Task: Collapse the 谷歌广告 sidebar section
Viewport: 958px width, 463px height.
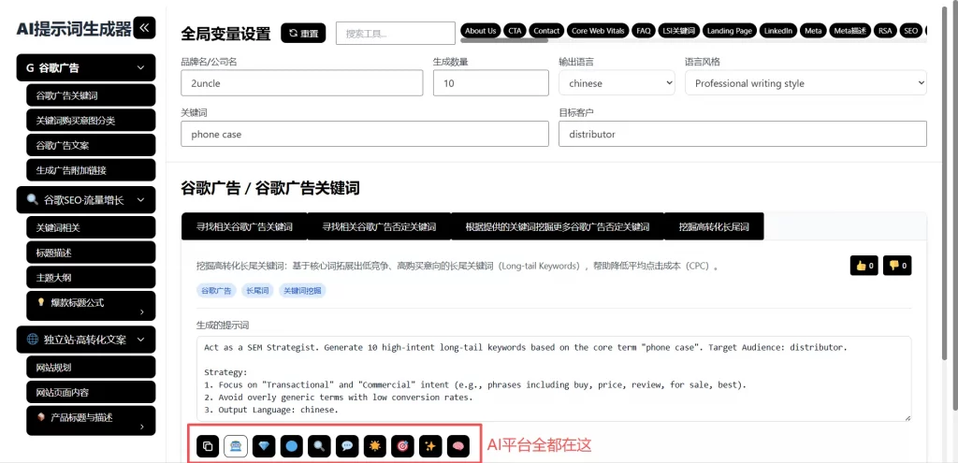Action: 140,67
